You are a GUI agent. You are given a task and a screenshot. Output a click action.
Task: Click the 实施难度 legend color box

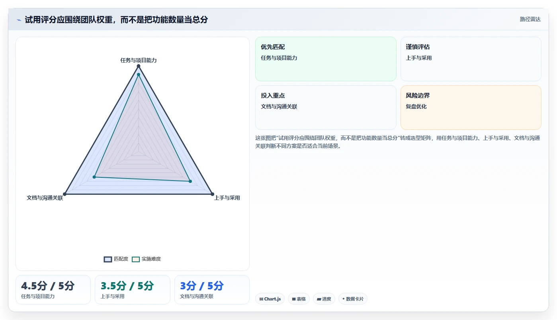(136, 259)
